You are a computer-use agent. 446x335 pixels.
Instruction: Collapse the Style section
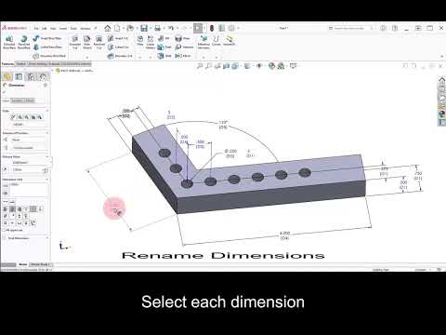(47, 111)
